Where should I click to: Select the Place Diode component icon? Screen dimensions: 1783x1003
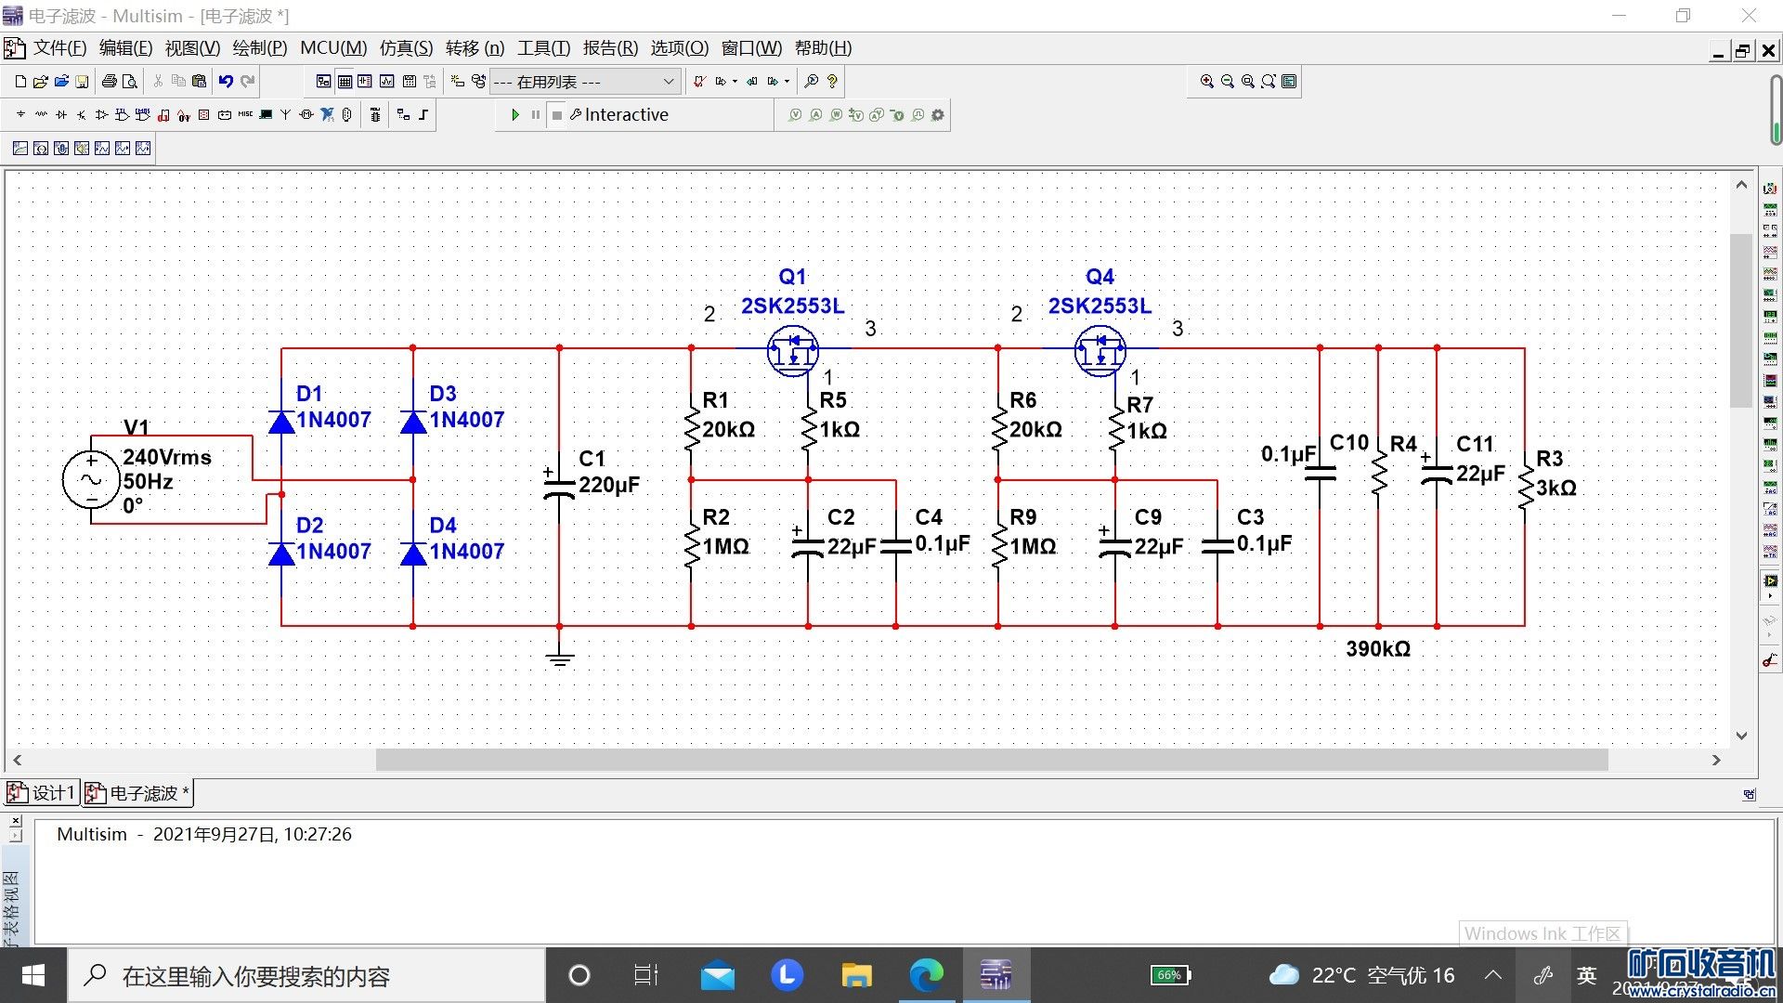(x=61, y=115)
